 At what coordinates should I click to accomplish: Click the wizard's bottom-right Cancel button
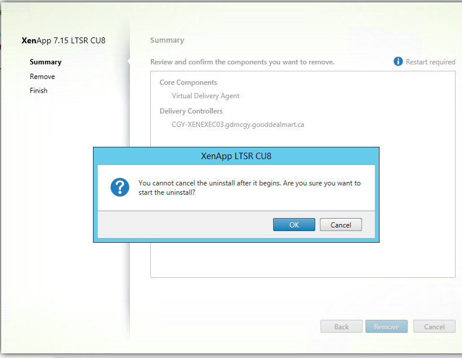434,327
